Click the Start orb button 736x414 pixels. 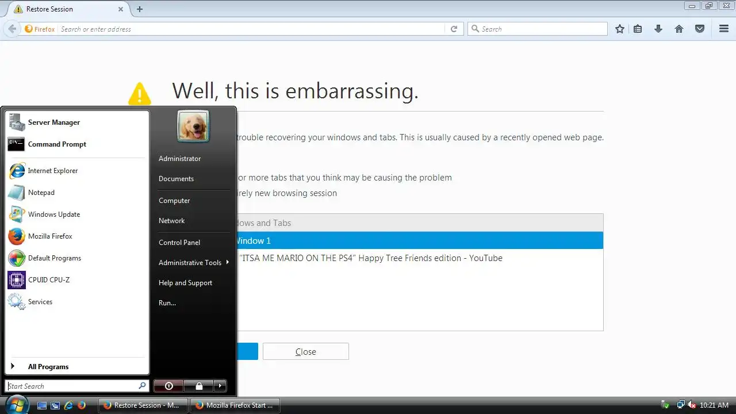tap(16, 404)
